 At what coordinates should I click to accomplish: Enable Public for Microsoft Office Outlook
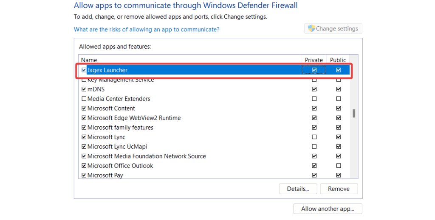click(x=339, y=166)
